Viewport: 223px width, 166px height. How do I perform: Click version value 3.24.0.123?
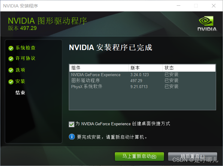pos(139,75)
